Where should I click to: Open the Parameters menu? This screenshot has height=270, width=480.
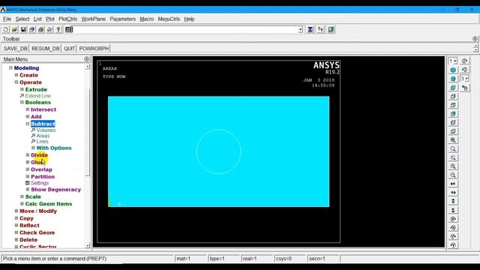coord(122,19)
